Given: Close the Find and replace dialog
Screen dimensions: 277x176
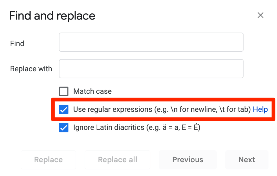Looking at the screenshot, I should tap(260, 15).
